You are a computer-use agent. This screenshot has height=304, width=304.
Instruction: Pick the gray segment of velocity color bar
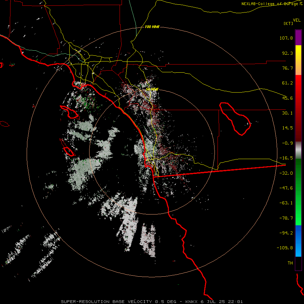coord(298,150)
